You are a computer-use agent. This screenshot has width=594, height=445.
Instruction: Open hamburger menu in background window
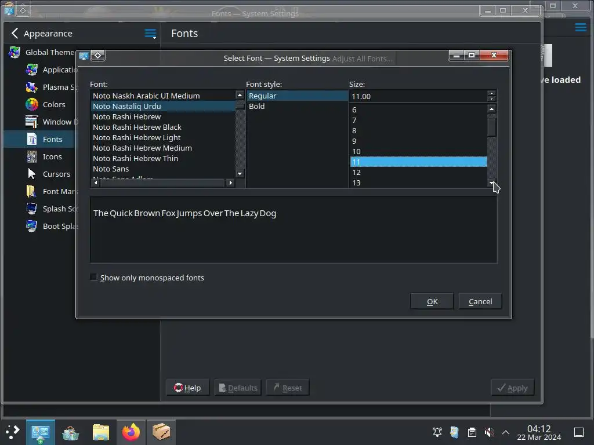580,27
